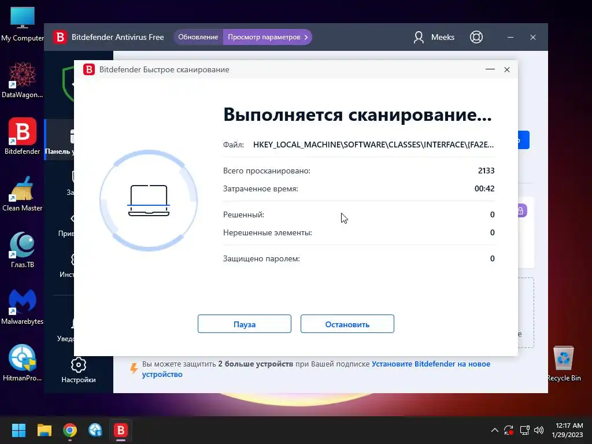
Task: Click the Всего просканировано value 2133
Action: pos(486,171)
